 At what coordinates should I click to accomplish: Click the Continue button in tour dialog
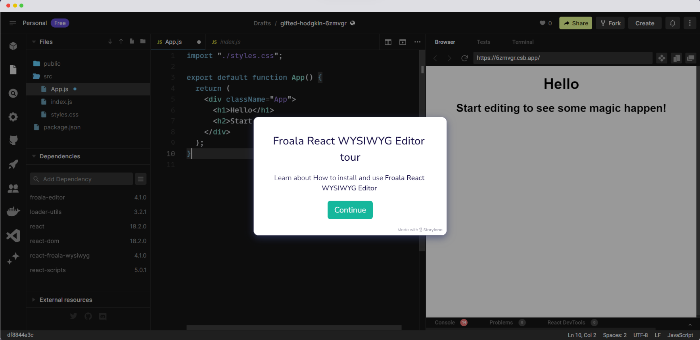[x=350, y=210]
